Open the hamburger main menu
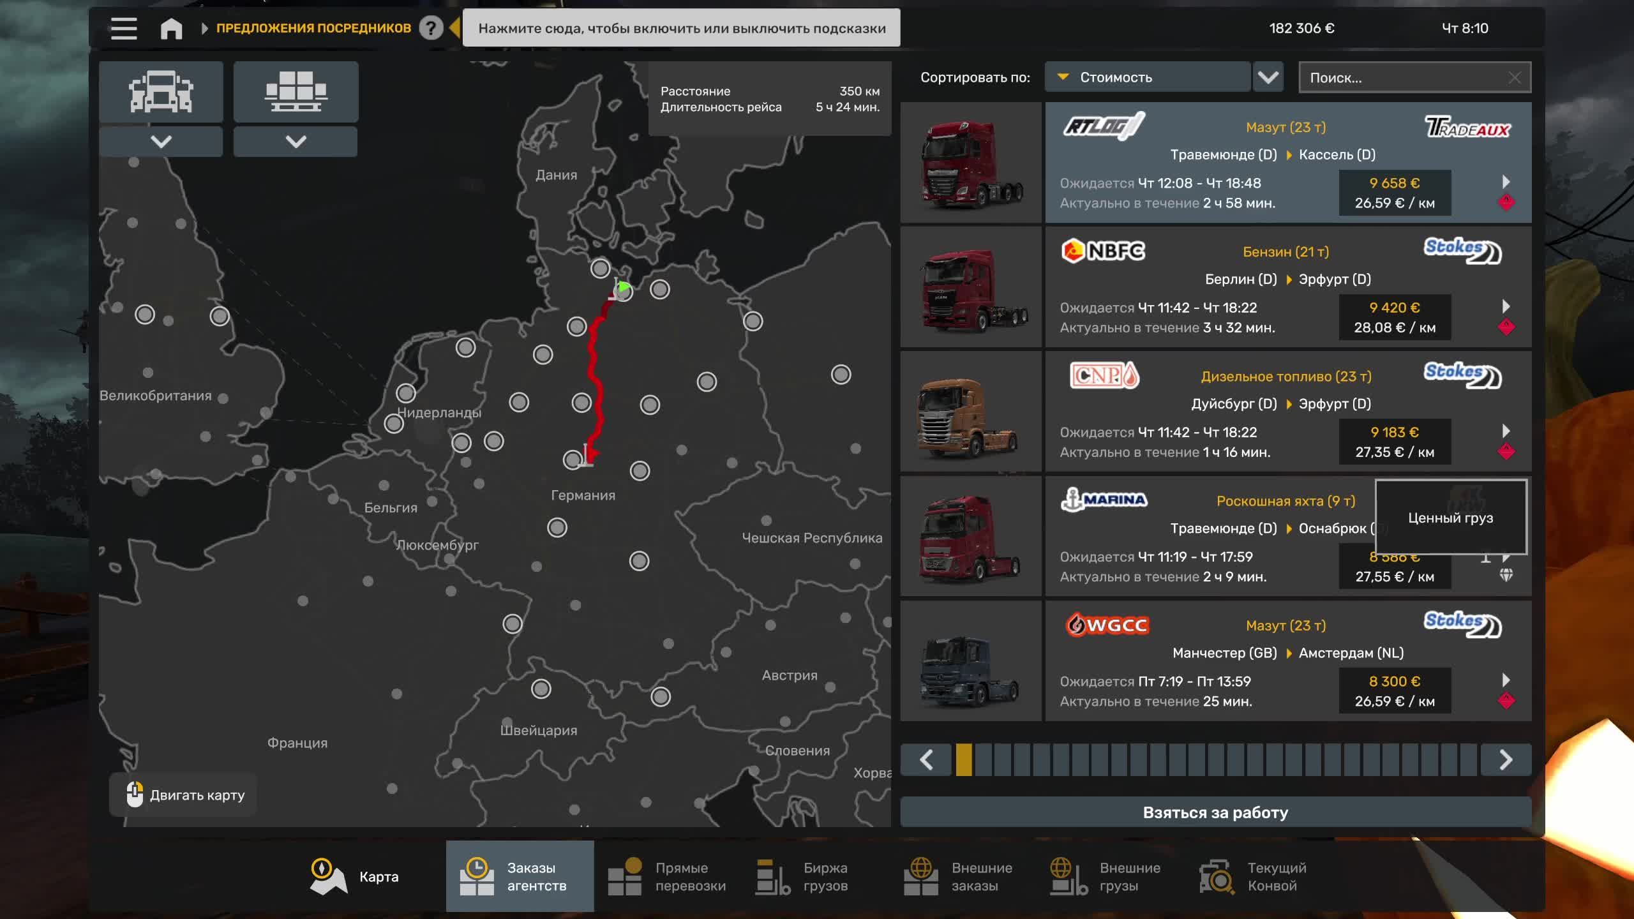Image resolution: width=1634 pixels, height=919 pixels. (123, 28)
